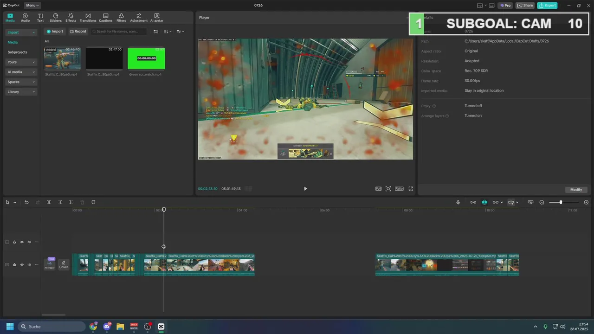Click the Export button
594x334 pixels.
click(x=547, y=6)
